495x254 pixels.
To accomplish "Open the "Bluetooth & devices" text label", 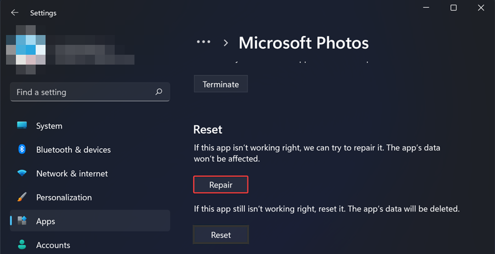I will coord(74,149).
